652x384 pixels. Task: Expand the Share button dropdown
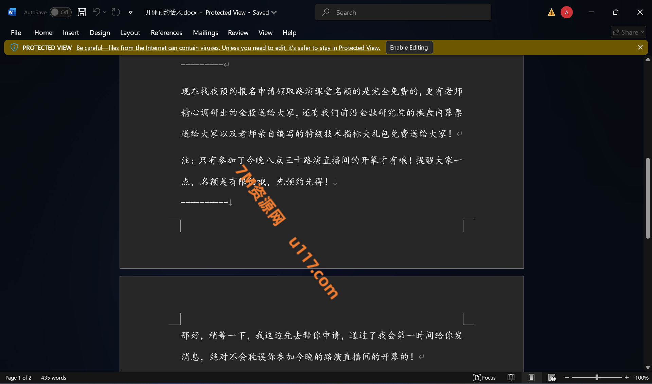[x=642, y=32]
